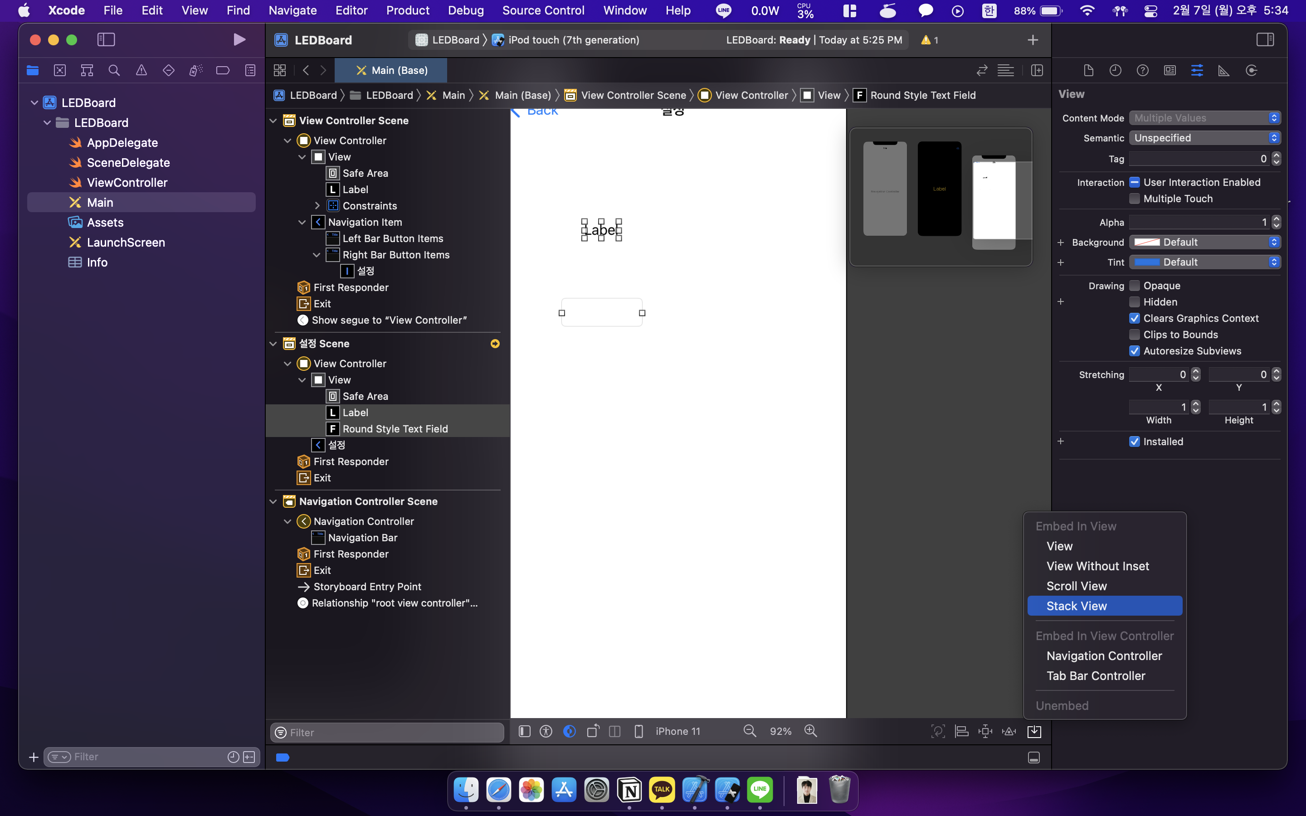Open the Add New Constraints menu

pos(985,731)
